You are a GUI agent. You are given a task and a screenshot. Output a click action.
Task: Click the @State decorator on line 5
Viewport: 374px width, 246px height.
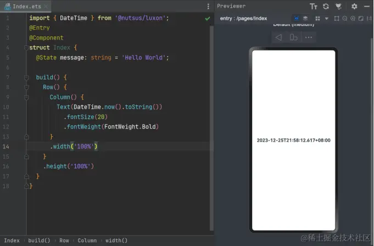point(46,58)
